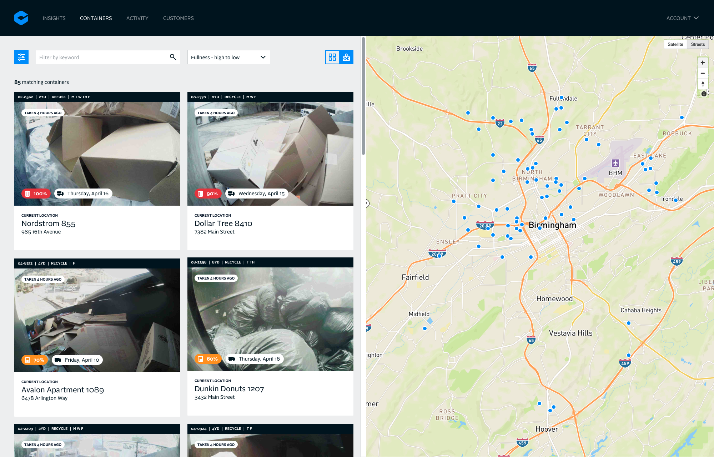
Task: Collapse map panel with left edge arrow
Action: (367, 204)
